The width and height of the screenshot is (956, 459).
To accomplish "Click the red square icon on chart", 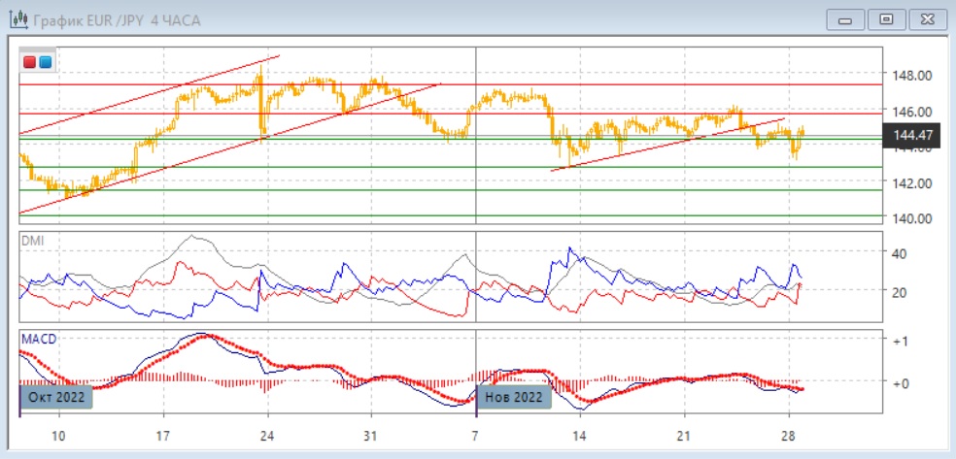I will [30, 62].
